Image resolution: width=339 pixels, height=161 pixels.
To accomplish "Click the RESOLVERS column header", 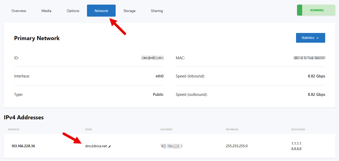I will [298, 130].
